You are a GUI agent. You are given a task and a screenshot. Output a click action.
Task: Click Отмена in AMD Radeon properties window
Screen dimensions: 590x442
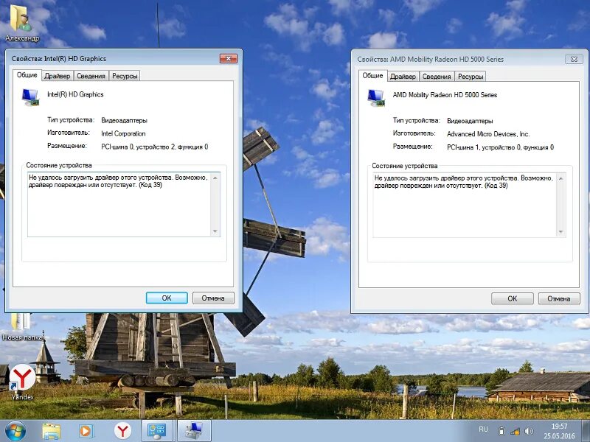coord(559,298)
